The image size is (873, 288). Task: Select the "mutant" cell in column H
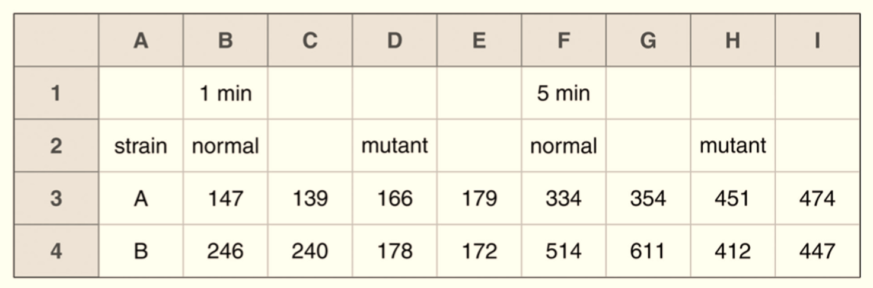click(x=732, y=146)
